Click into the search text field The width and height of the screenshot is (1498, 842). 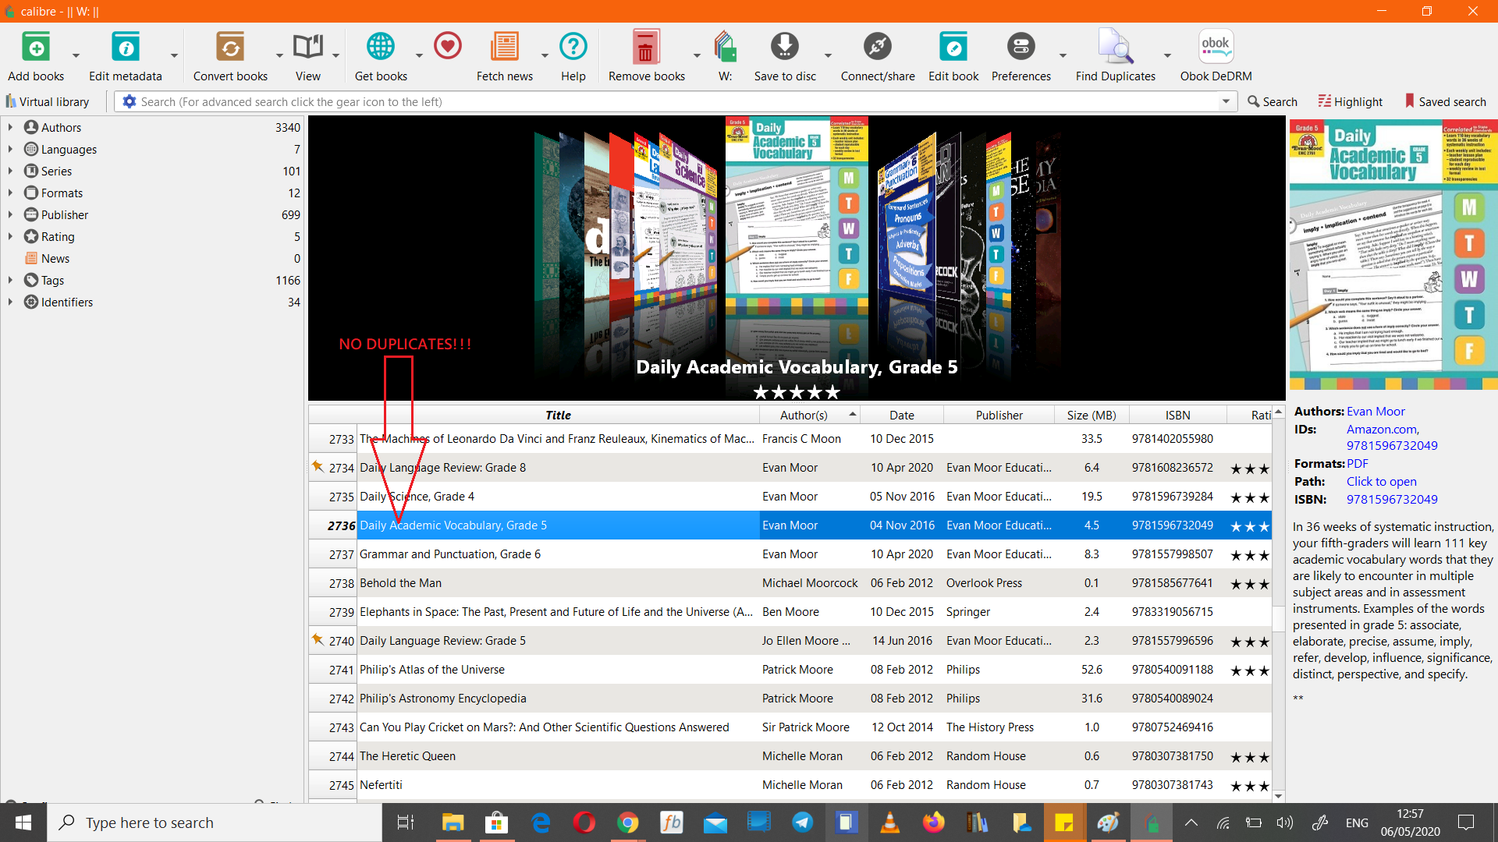(x=671, y=101)
